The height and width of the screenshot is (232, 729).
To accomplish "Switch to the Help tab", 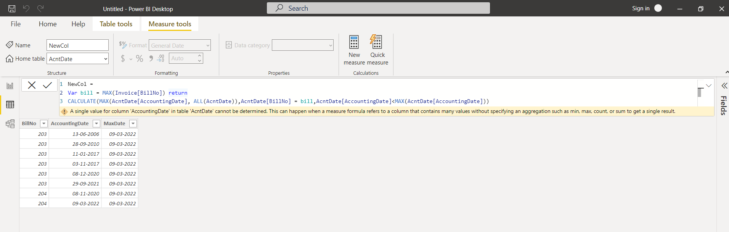I will click(x=78, y=24).
